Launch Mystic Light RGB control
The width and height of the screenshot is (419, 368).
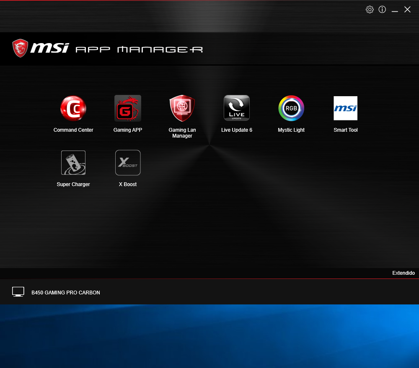coord(291,108)
